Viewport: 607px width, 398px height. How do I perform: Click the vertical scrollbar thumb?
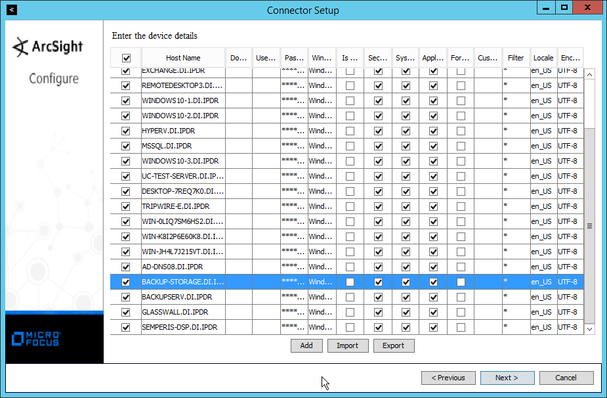(589, 226)
